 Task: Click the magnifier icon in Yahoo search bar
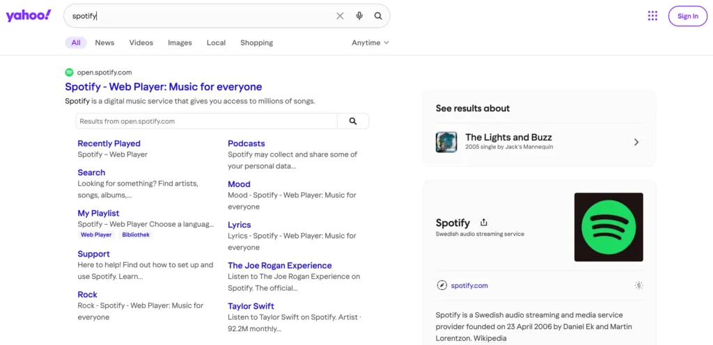[x=378, y=16]
